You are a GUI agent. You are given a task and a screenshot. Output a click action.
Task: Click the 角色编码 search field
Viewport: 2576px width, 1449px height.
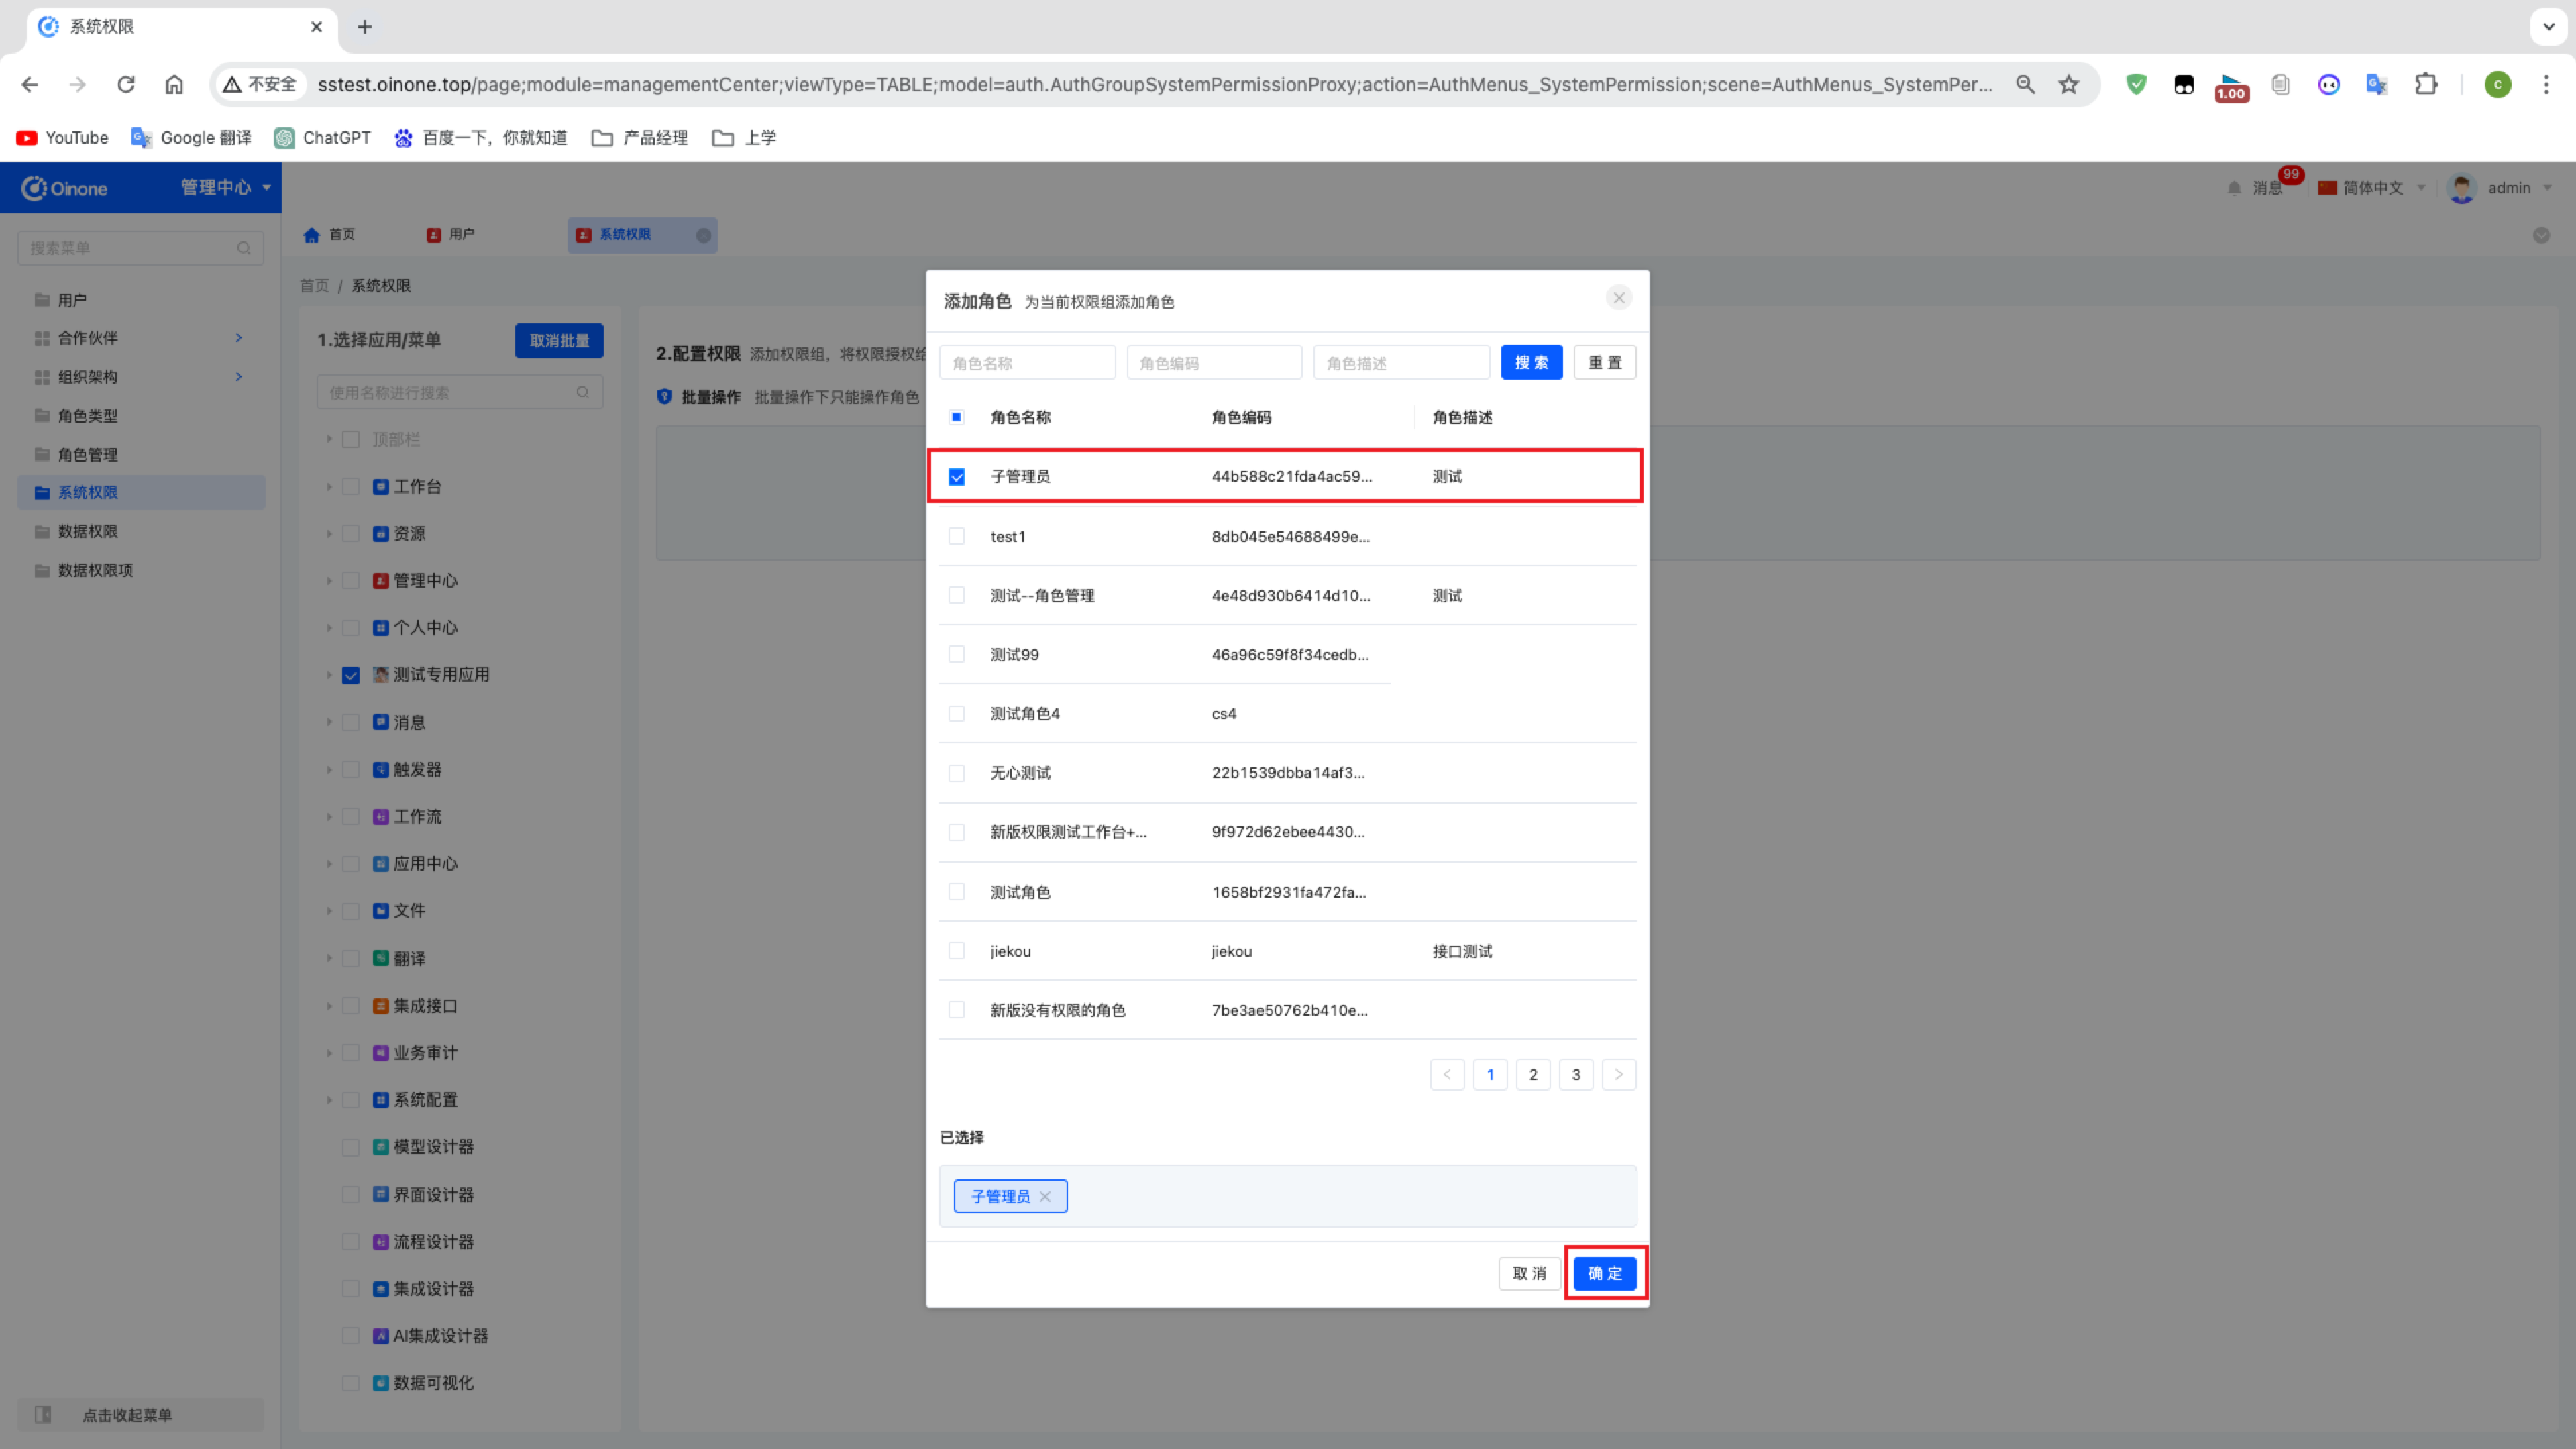1214,363
